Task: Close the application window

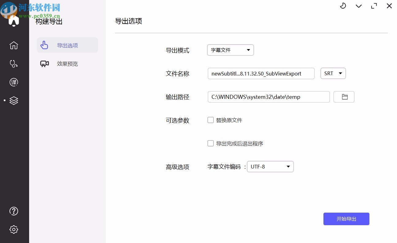Action: tap(389, 6)
